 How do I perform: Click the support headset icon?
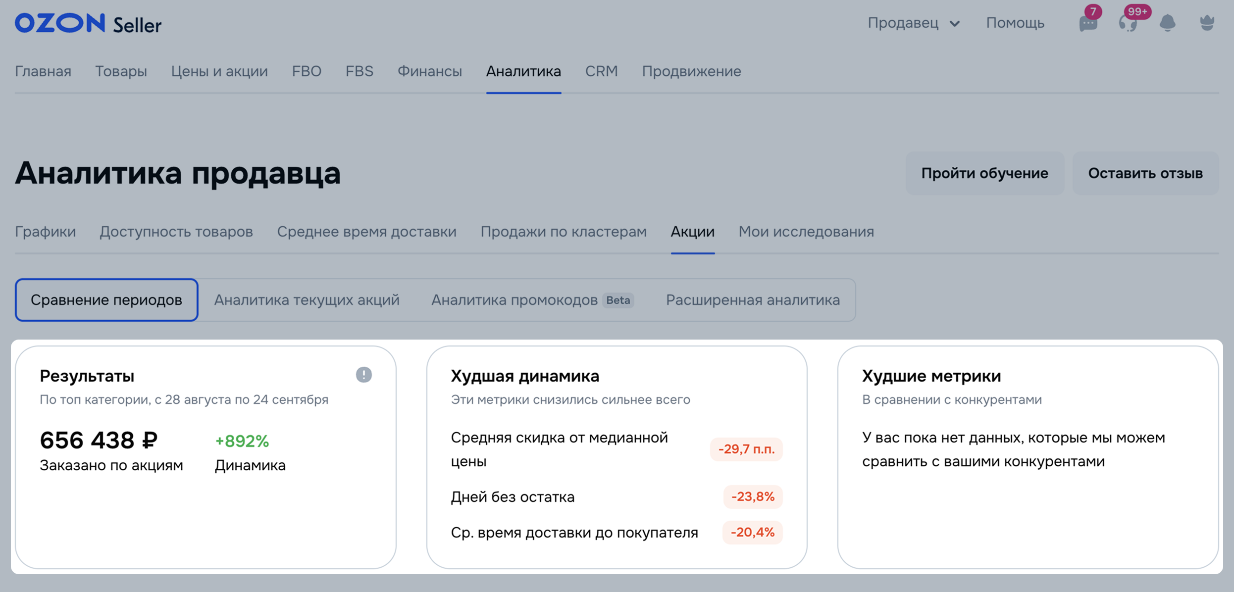(1128, 23)
